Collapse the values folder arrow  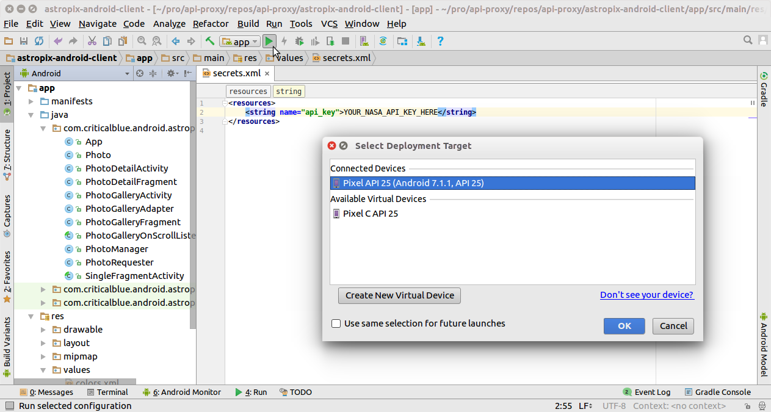[43, 370]
